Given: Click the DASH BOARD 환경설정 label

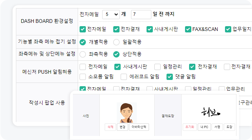Looking at the screenshot, I should pos(47,21).
